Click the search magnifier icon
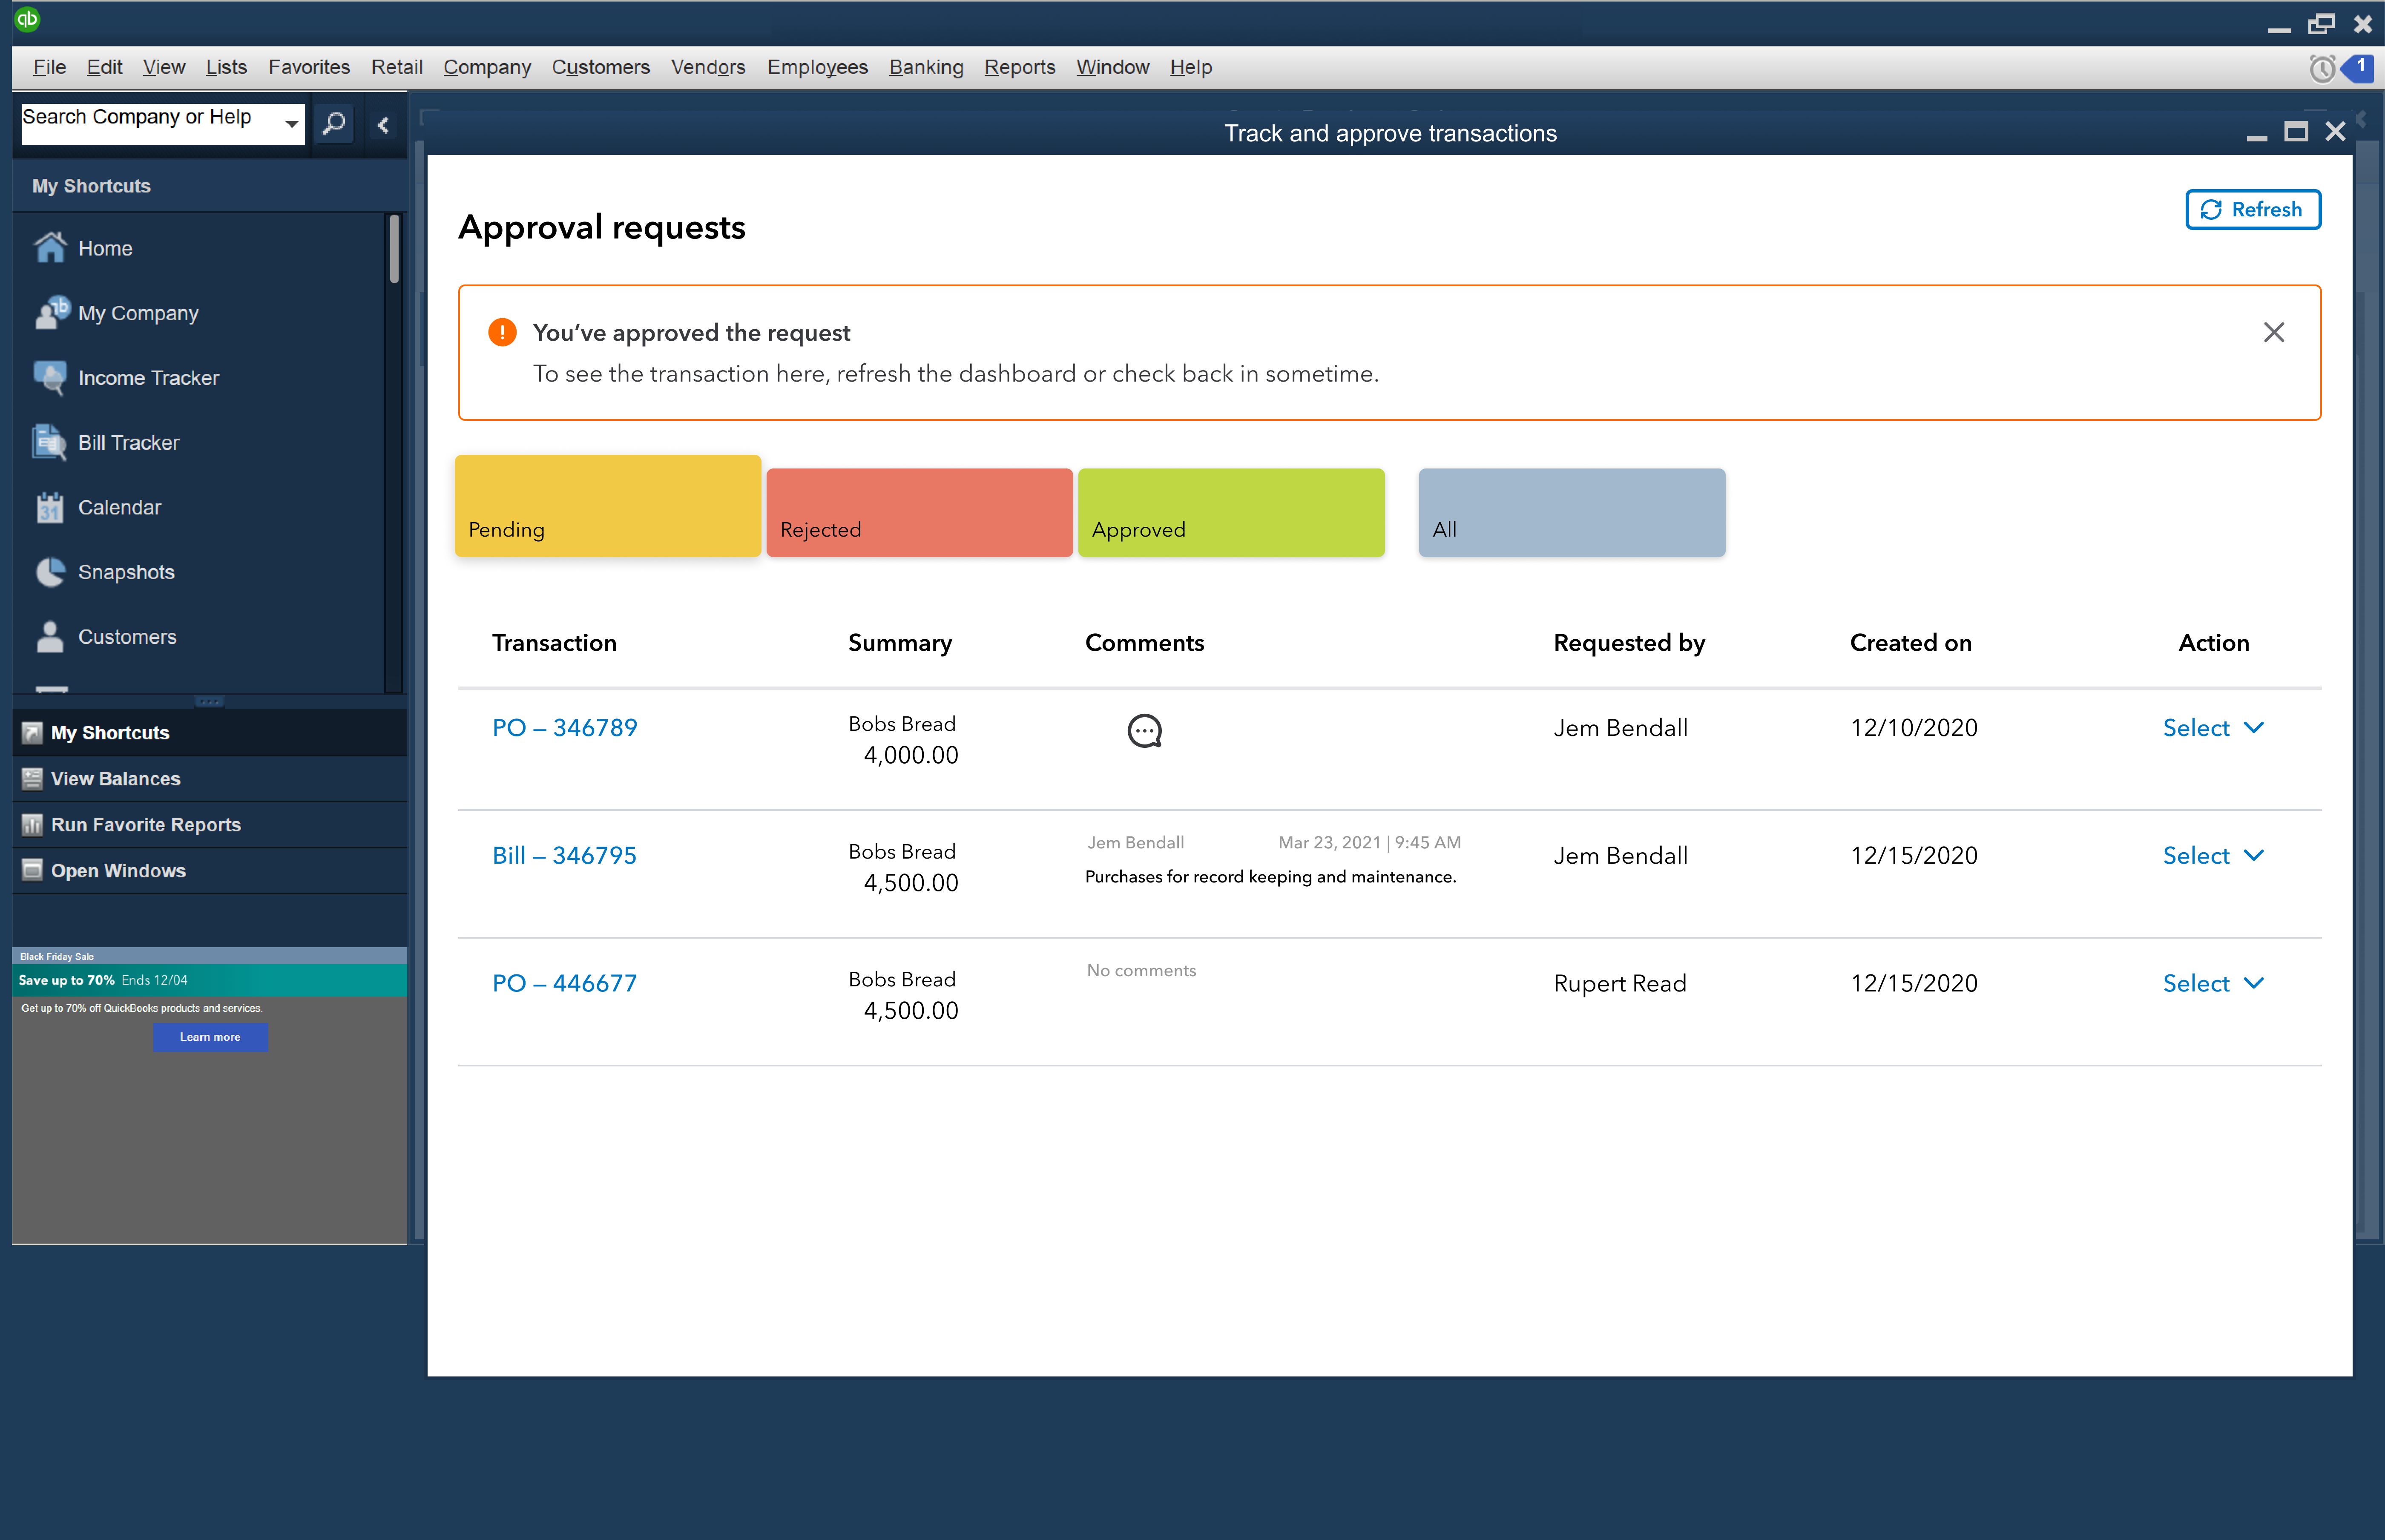Screen dimensions: 2385x1540 [334, 123]
